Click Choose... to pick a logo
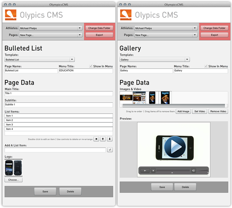The image size is (232, 208). [x=13, y=180]
